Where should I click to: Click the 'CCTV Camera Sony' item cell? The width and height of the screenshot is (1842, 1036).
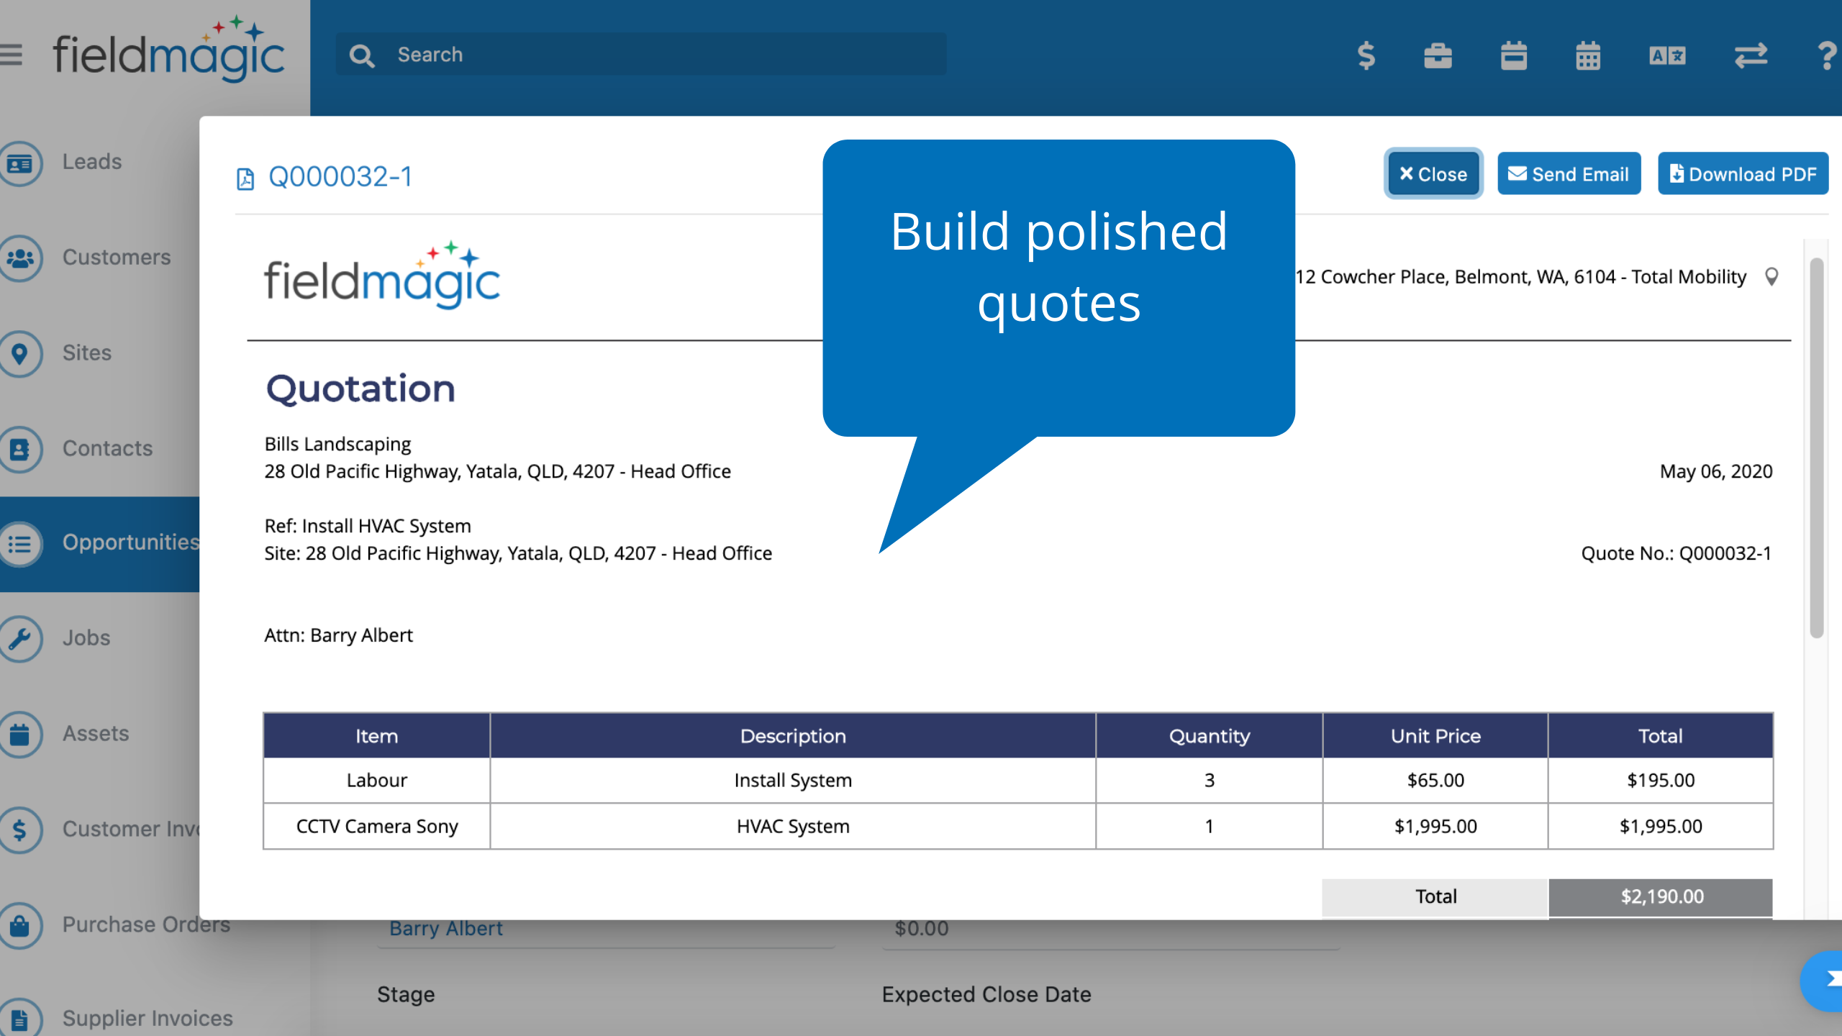click(376, 827)
